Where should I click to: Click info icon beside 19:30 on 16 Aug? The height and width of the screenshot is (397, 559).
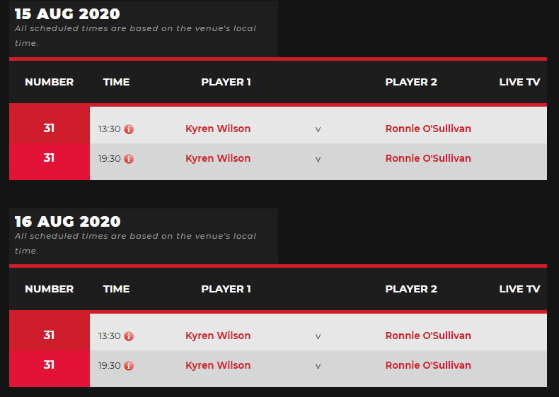(129, 366)
